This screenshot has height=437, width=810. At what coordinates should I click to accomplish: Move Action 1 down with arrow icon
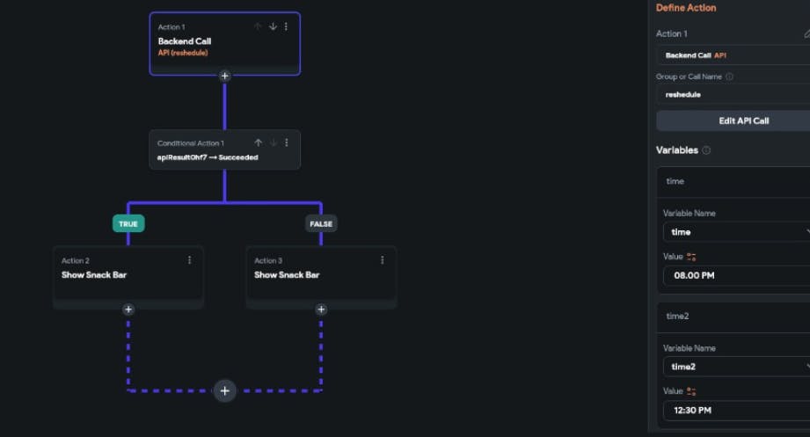point(273,26)
